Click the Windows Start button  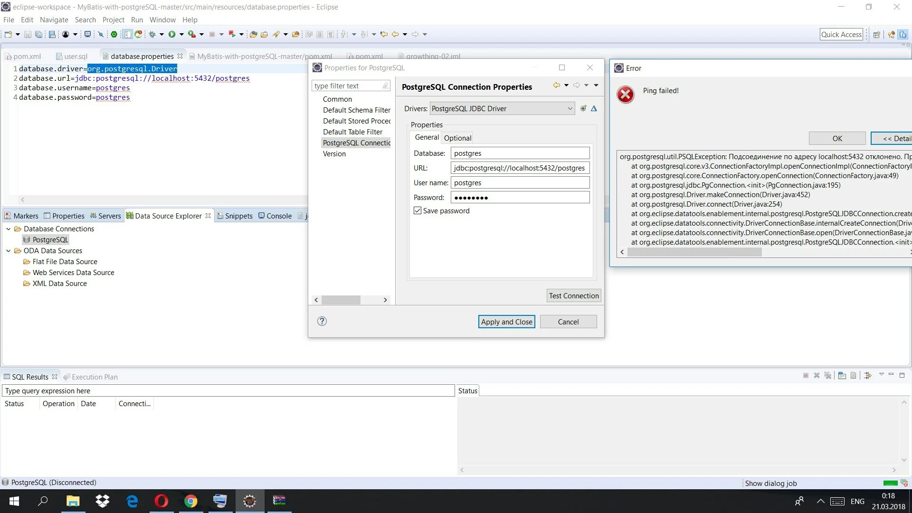coord(14,501)
